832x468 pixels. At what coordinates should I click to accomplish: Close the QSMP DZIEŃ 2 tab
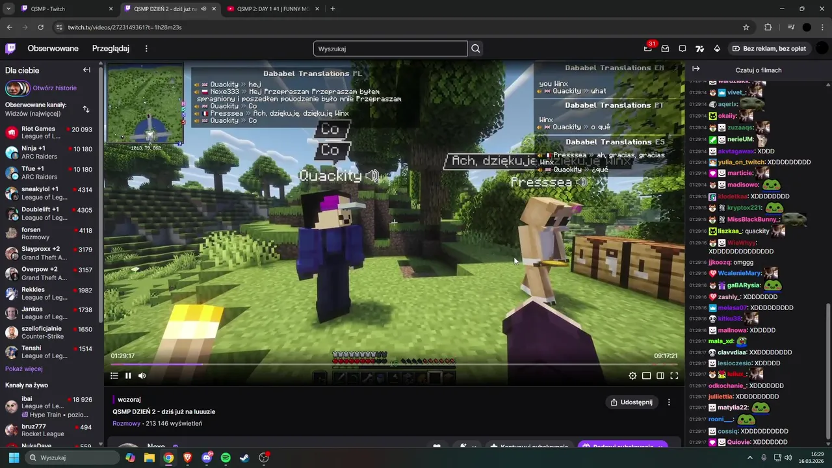coord(214,9)
